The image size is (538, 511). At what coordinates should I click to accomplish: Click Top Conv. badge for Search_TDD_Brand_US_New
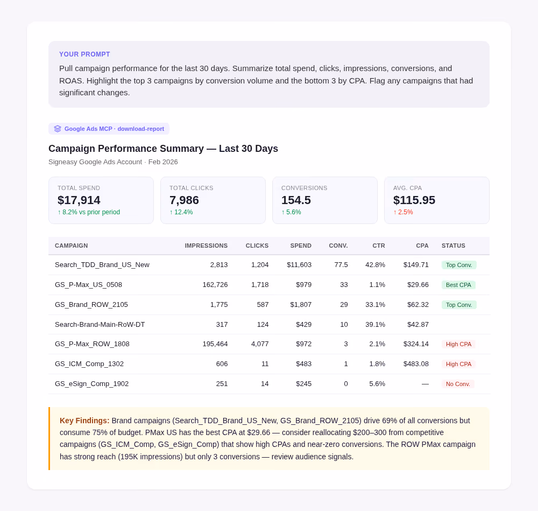(x=459, y=265)
